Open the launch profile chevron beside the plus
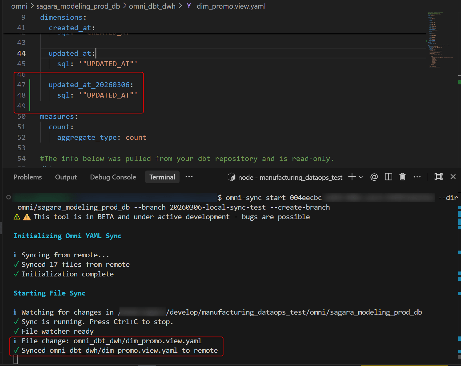 click(x=361, y=177)
